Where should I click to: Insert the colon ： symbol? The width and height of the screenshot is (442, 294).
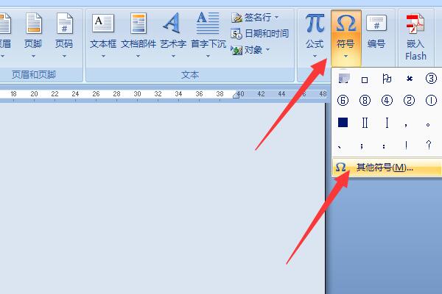point(384,146)
